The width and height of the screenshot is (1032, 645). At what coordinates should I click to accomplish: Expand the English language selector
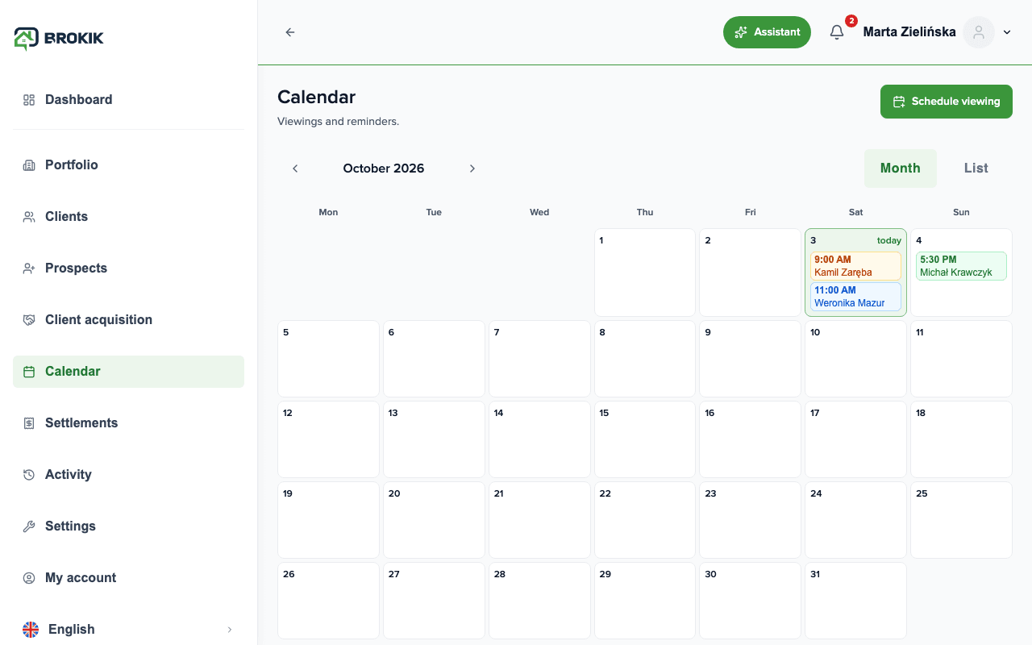(x=128, y=629)
